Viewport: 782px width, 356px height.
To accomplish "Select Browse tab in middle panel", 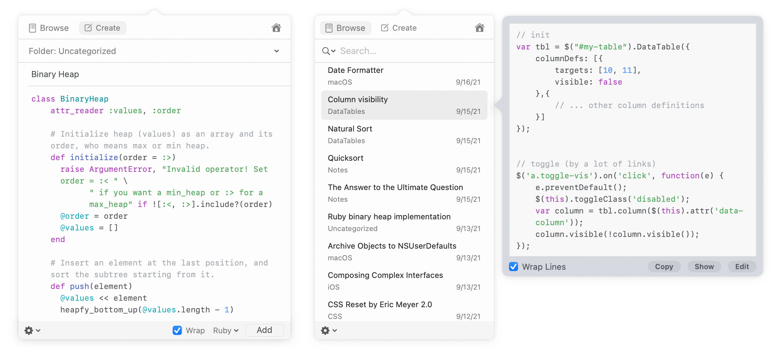I will coord(345,28).
